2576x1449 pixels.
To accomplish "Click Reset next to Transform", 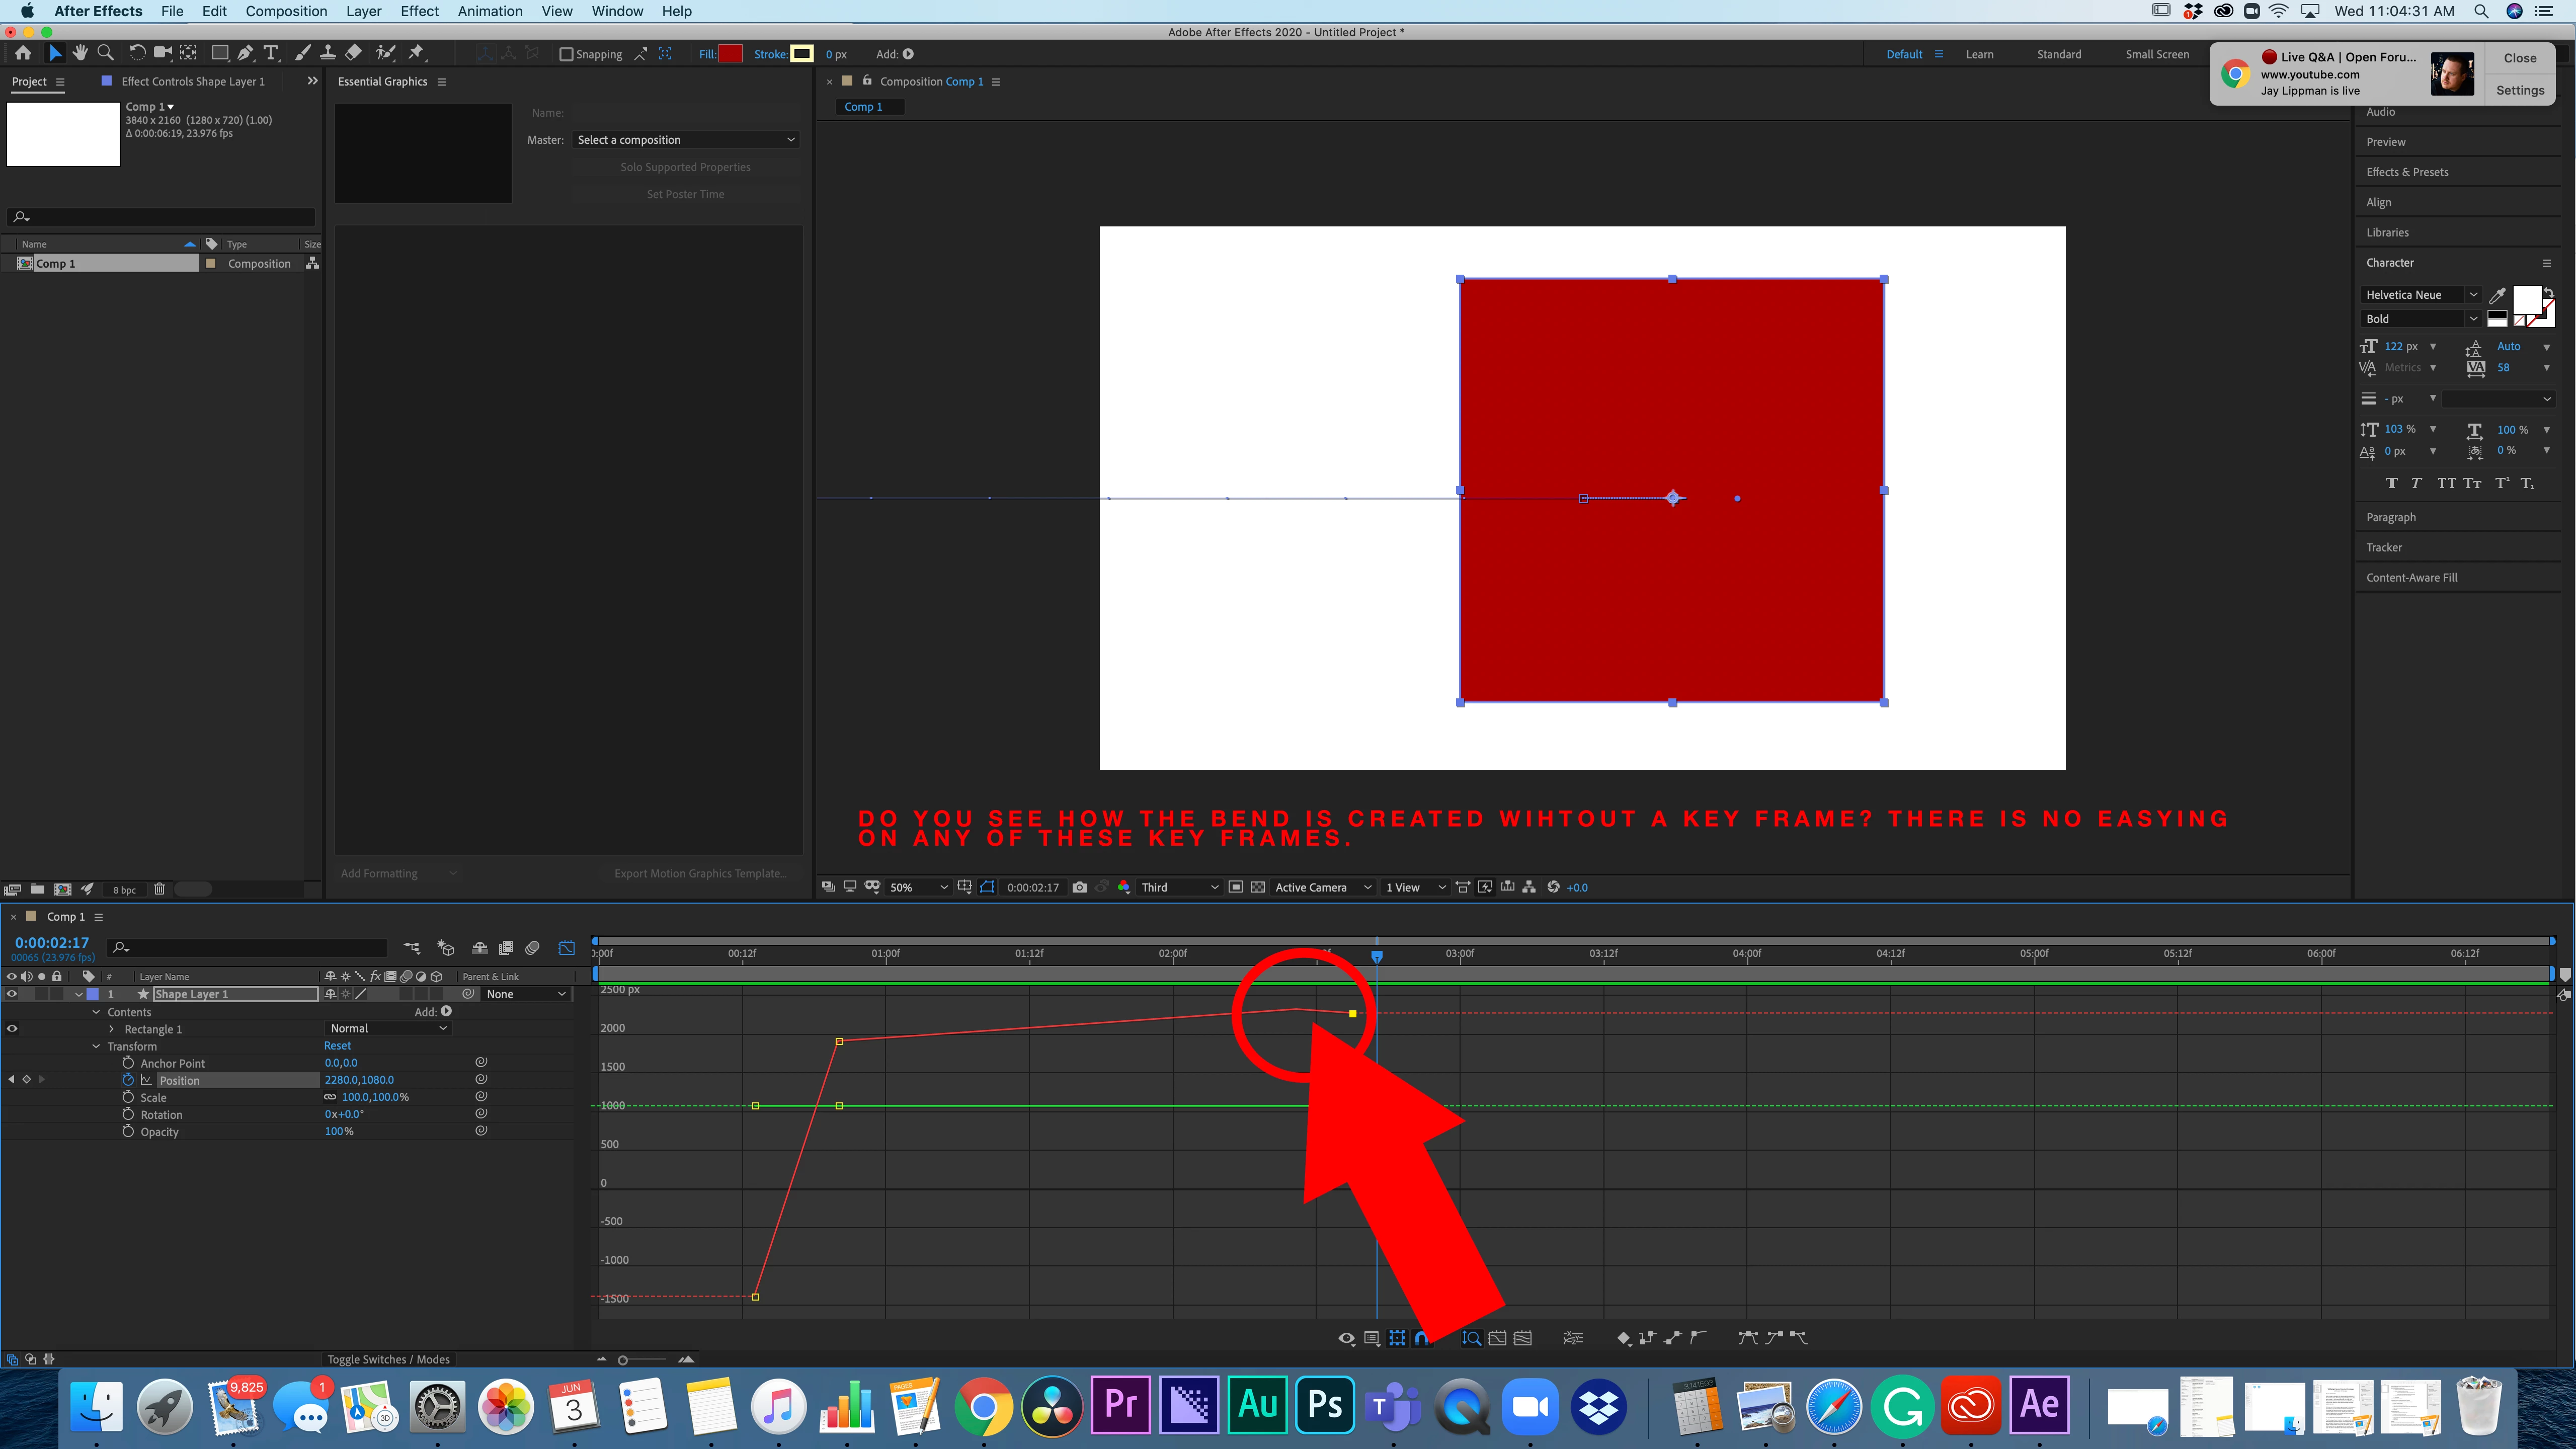I will pyautogui.click(x=337, y=1045).
